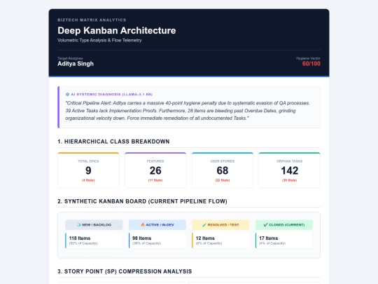
Task: Select the Total Epics card showing 9
Action: point(88,170)
